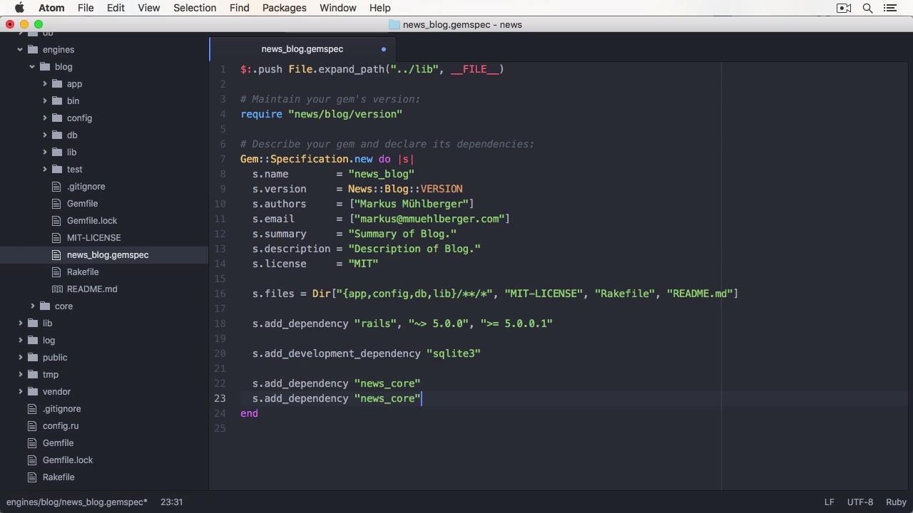Open the root-level Gemfile.lock file

tap(68, 460)
